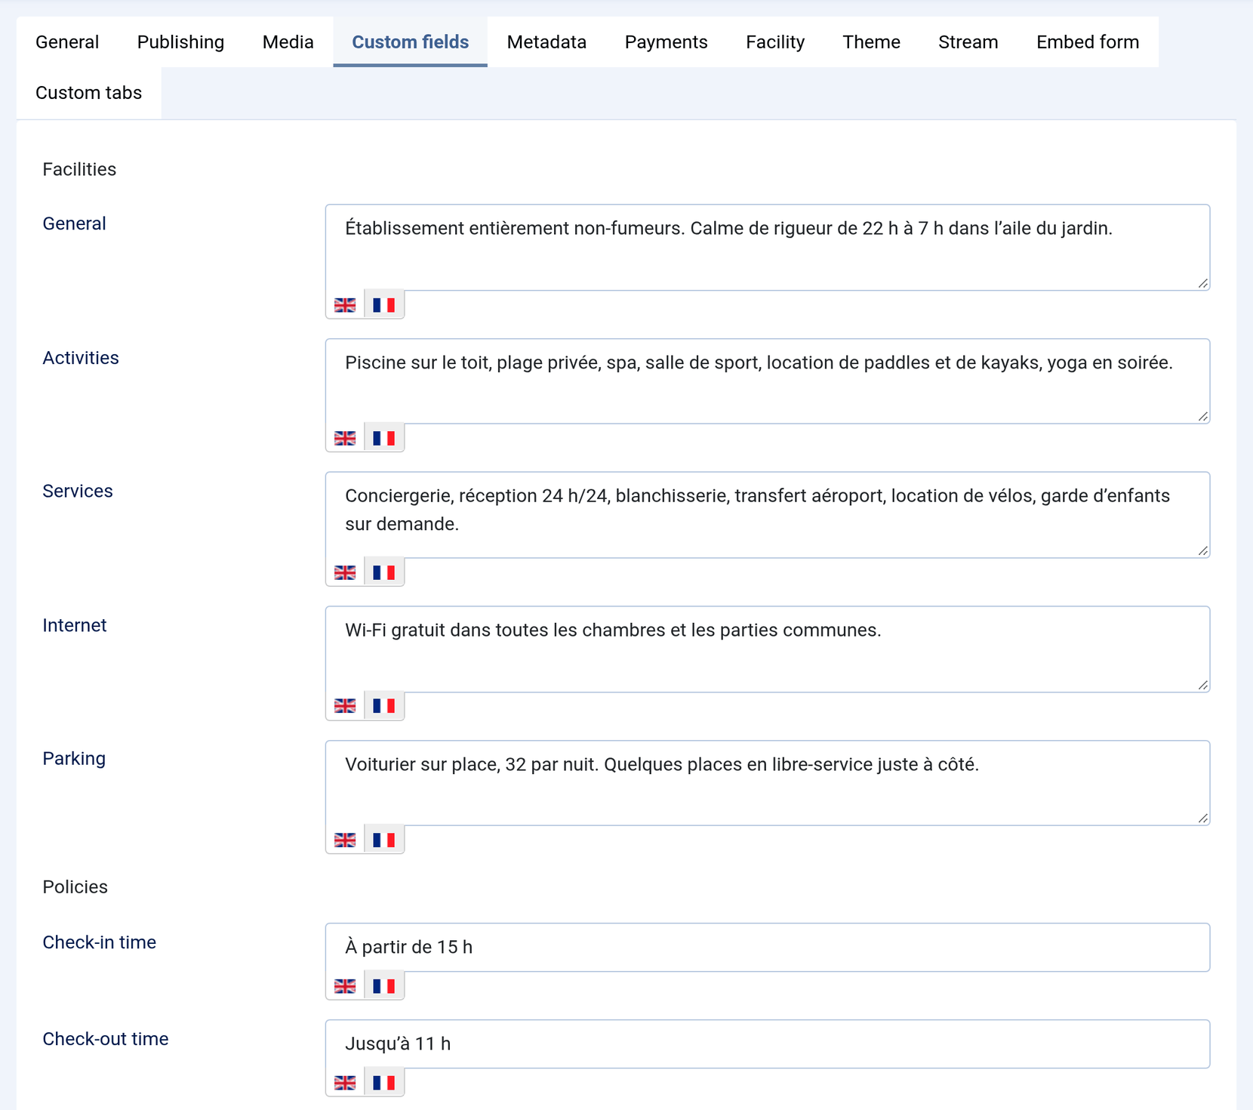Viewport: 1253px width, 1110px height.
Task: Switch to the Custom tabs tab
Action: point(89,93)
